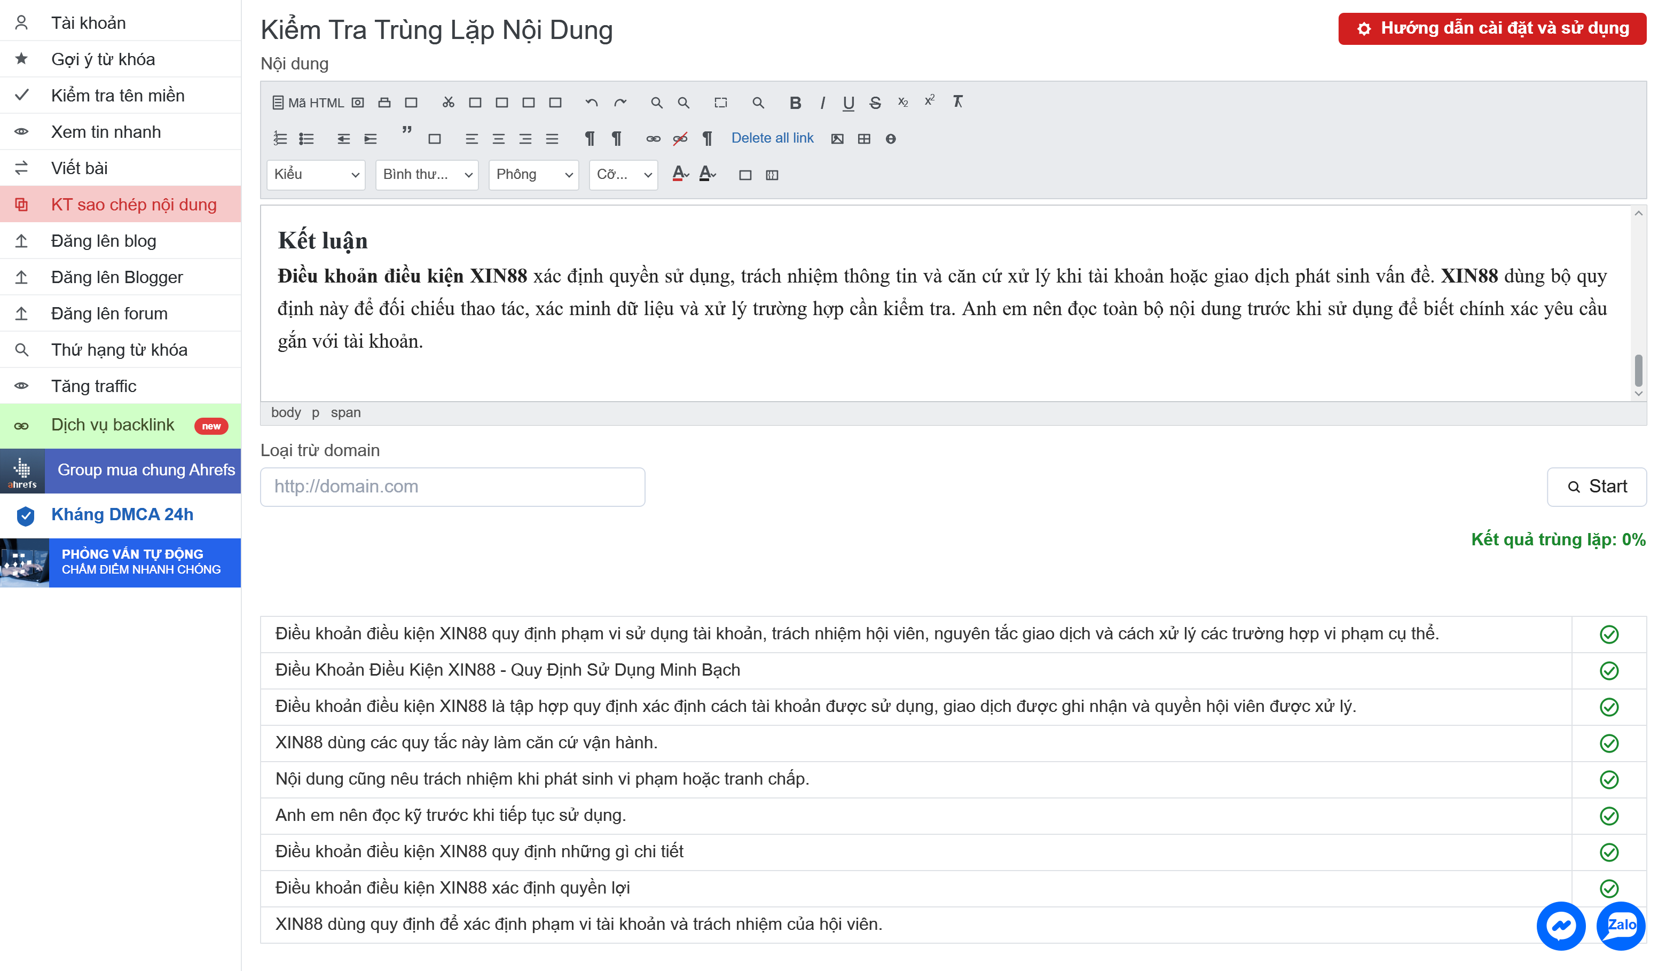This screenshot has width=1666, height=971.
Task: Open the red text color picker
Action: point(680,175)
